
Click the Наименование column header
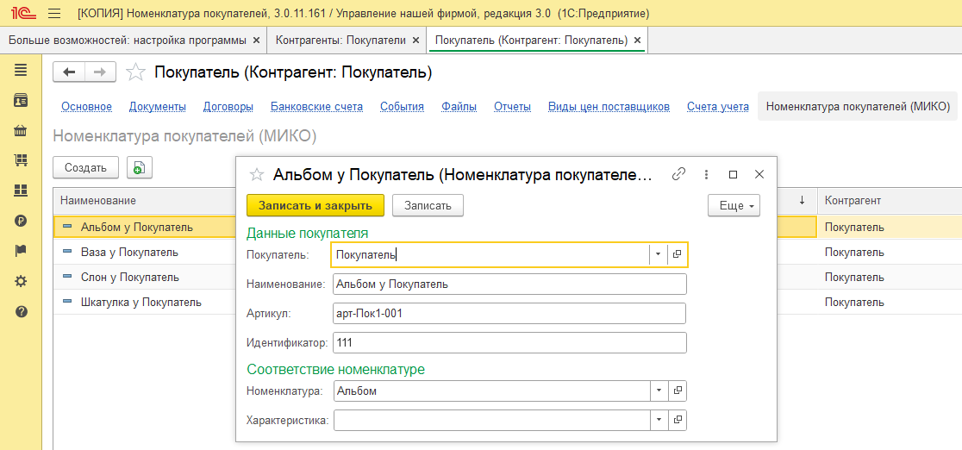145,201
